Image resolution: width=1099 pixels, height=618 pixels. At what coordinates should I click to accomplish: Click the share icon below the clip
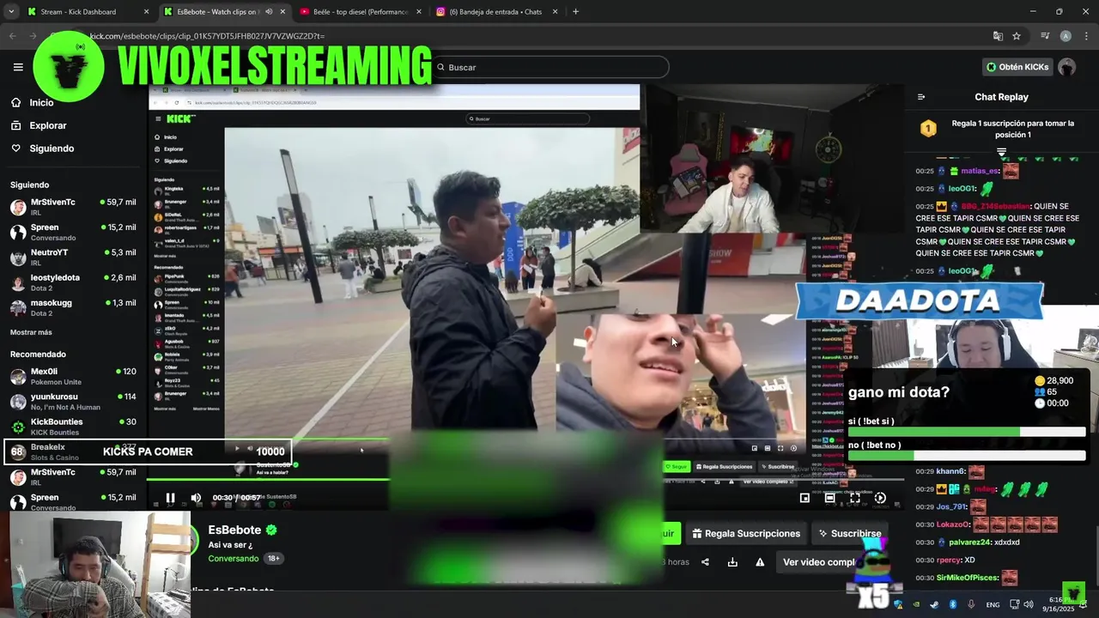[x=705, y=562]
